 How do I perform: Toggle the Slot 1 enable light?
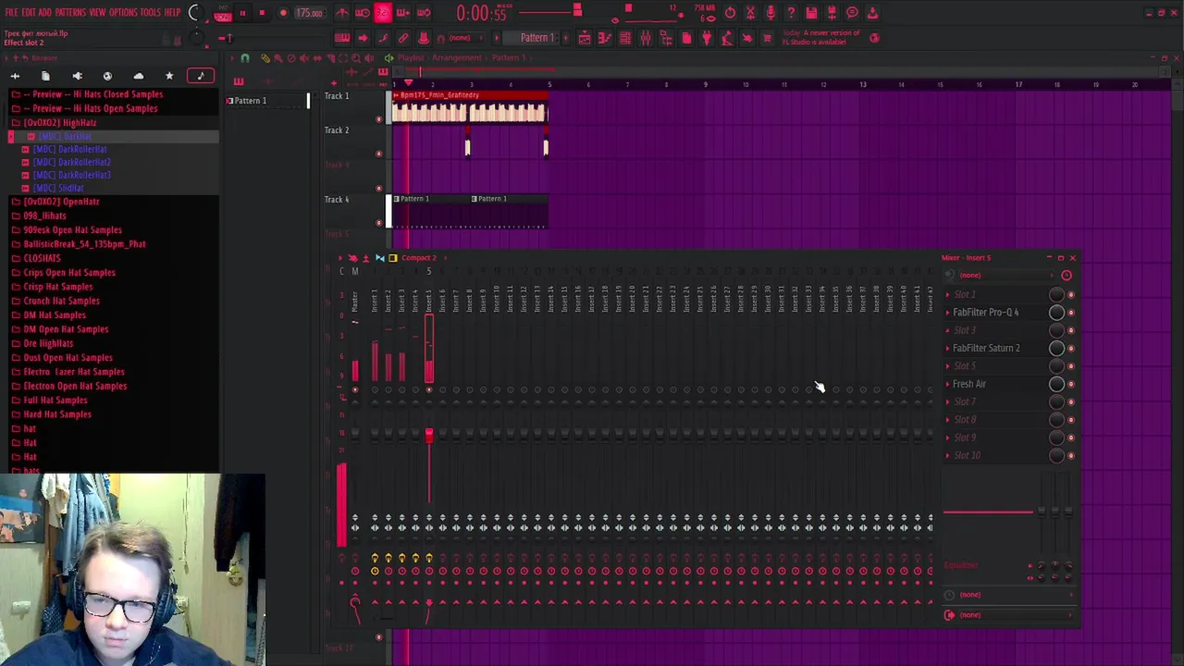[1071, 295]
